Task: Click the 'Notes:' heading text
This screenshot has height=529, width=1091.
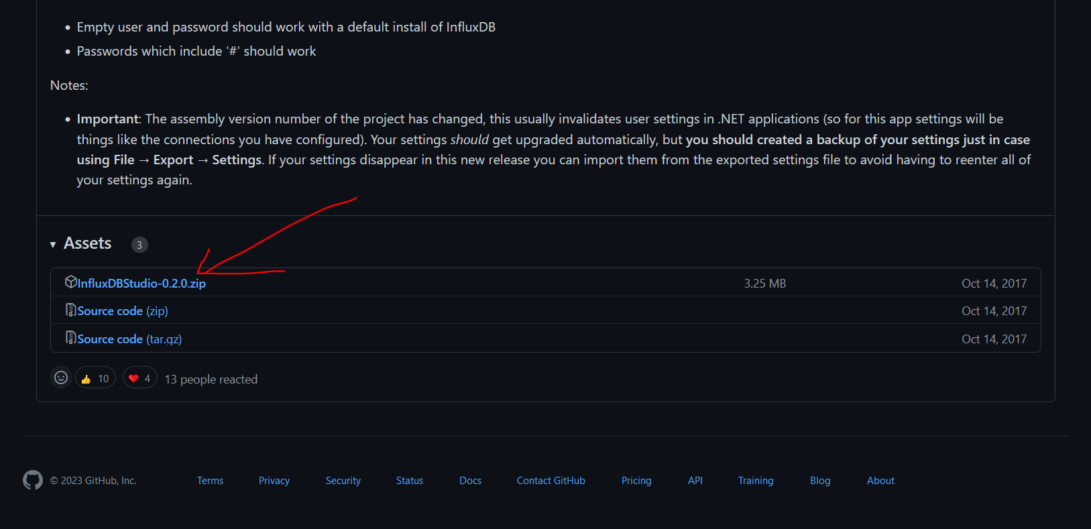Action: click(69, 85)
